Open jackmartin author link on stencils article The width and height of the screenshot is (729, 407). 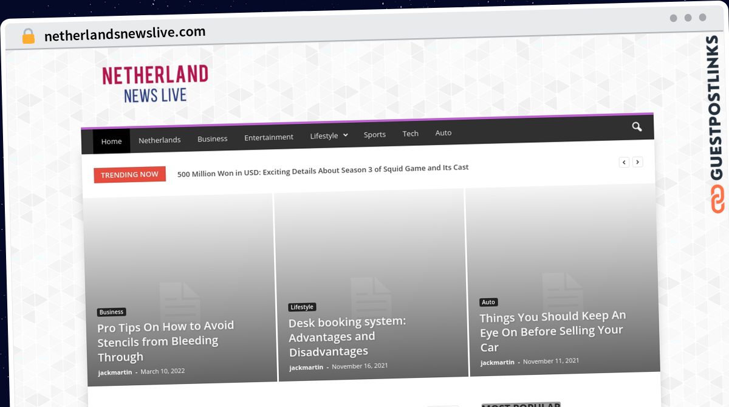pos(115,372)
